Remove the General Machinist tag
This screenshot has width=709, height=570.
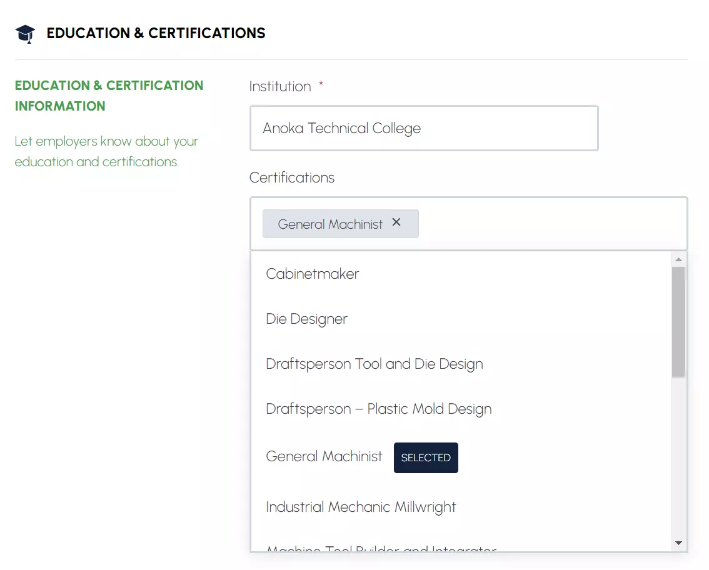click(x=396, y=222)
